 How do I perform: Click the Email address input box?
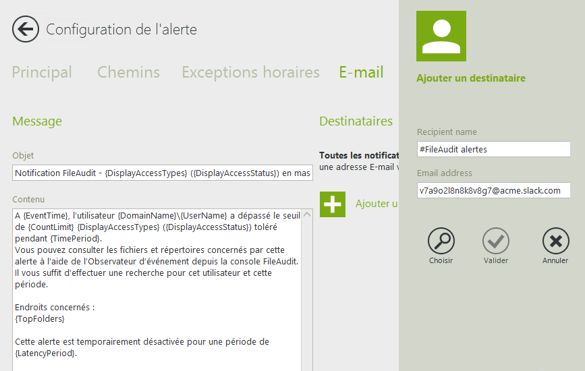pyautogui.click(x=493, y=190)
